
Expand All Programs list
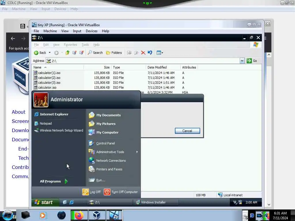point(54,181)
